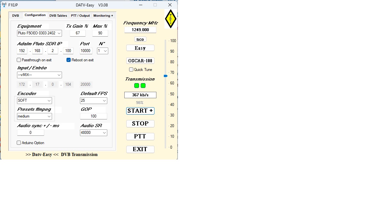This screenshot has height=208, width=370.
Task: Open the PTT / Output tab
Action: 80,15
